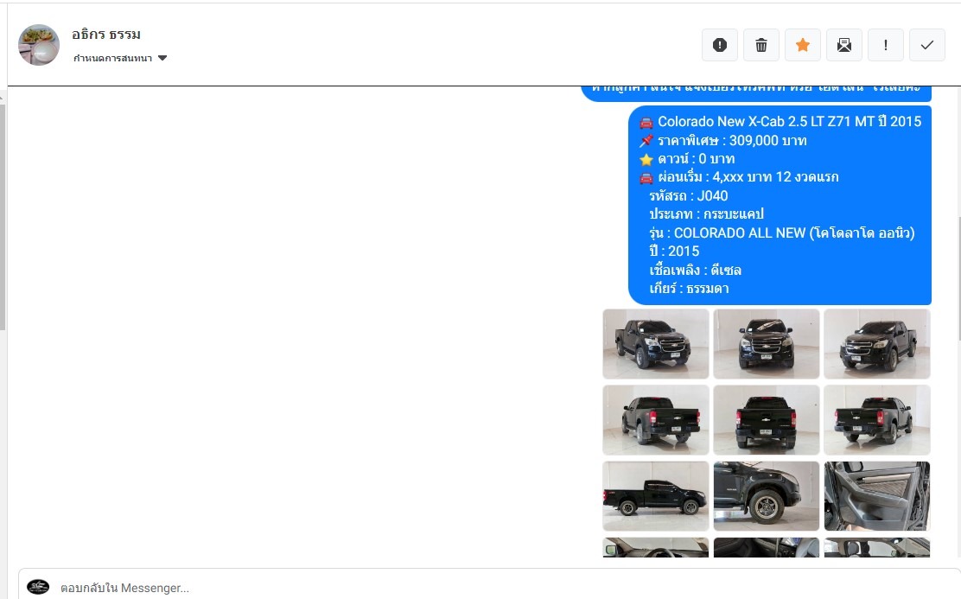The height and width of the screenshot is (599, 961).
Task: Open page avatar icon beside reply box
Action: pos(38,587)
